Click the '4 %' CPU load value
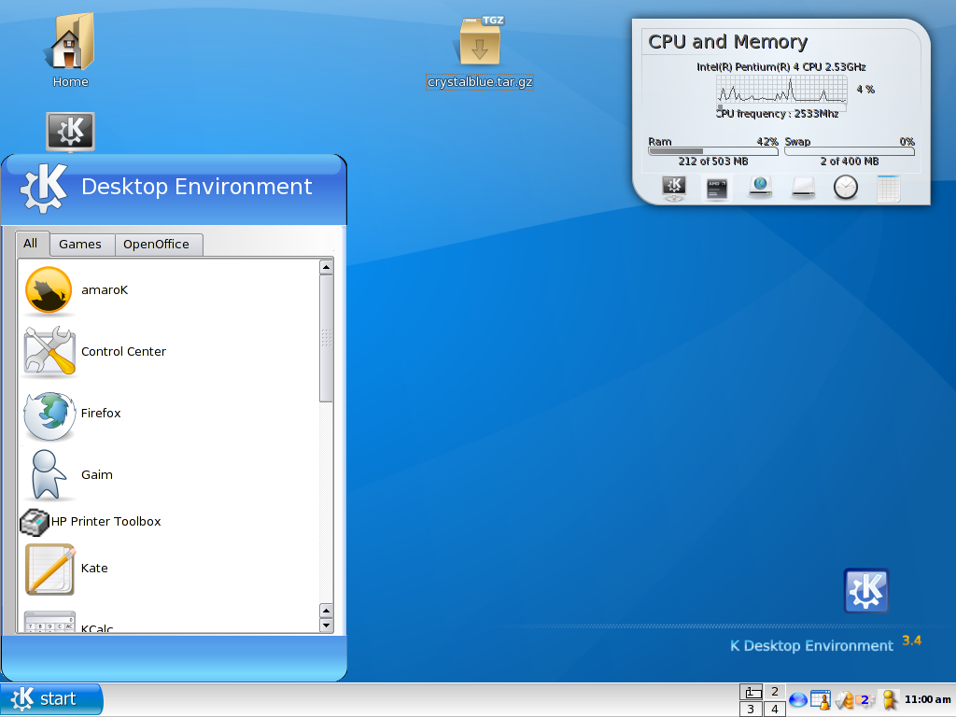This screenshot has width=956, height=717. [865, 90]
